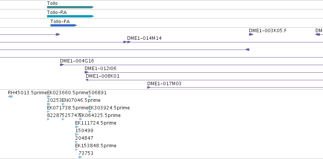Click the EK064325.5prime label
The width and height of the screenshot is (323, 159).
(100, 115)
